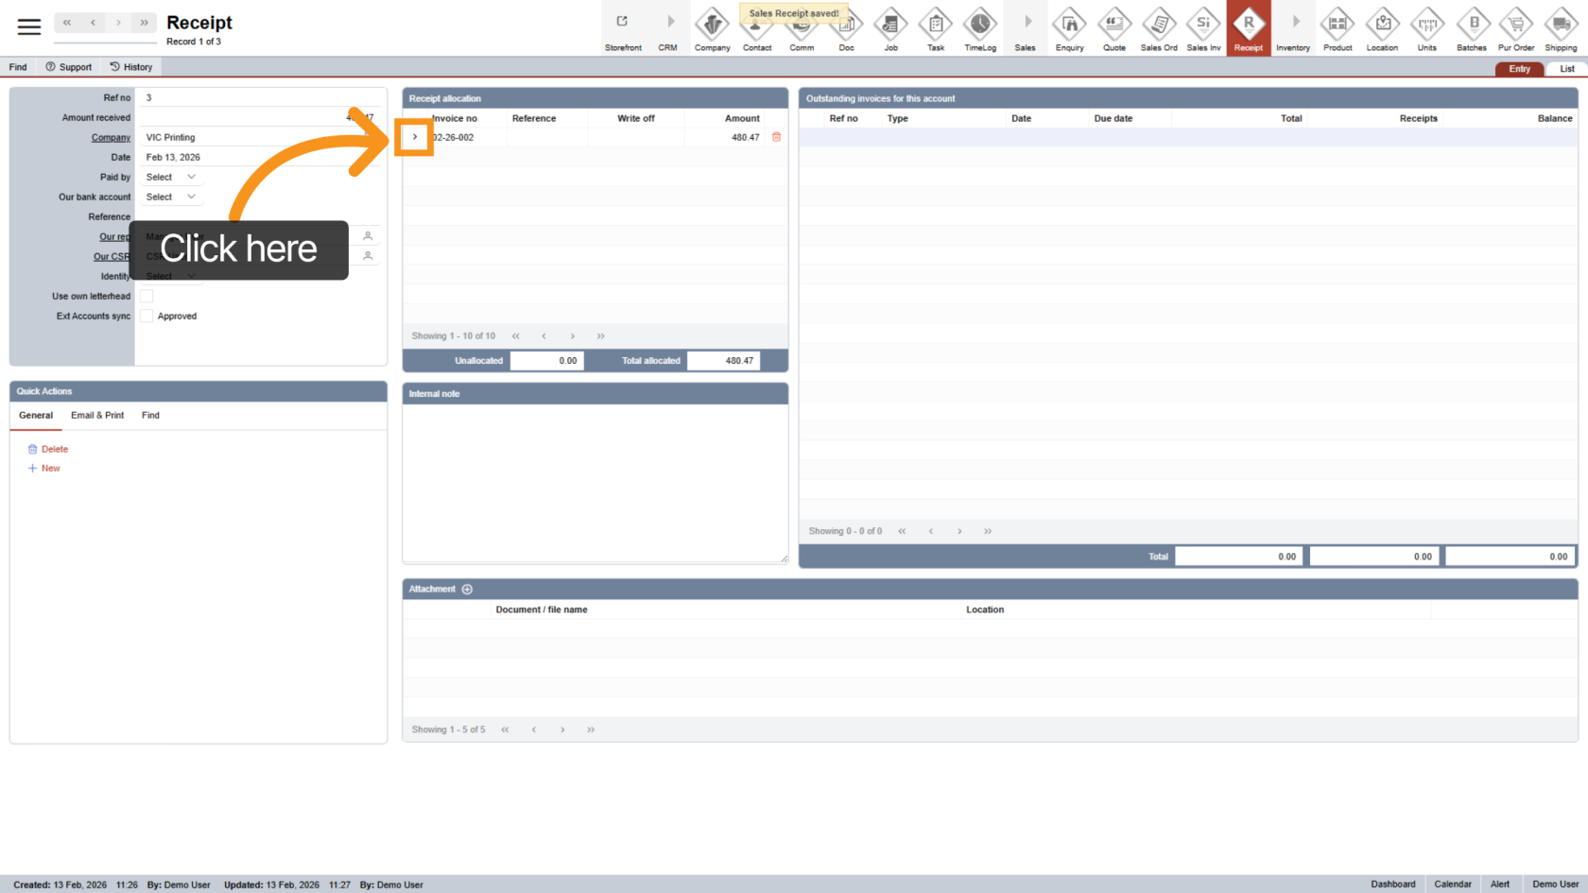1588x893 pixels.
Task: Open the Quote module icon
Action: (1114, 25)
